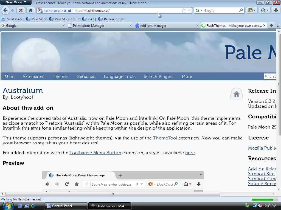Click the tab groups grid icon
The image size is (281, 210).
click(x=278, y=26)
